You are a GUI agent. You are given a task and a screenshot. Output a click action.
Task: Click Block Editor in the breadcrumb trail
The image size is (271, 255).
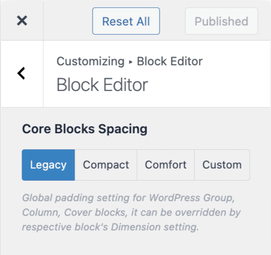[170, 61]
